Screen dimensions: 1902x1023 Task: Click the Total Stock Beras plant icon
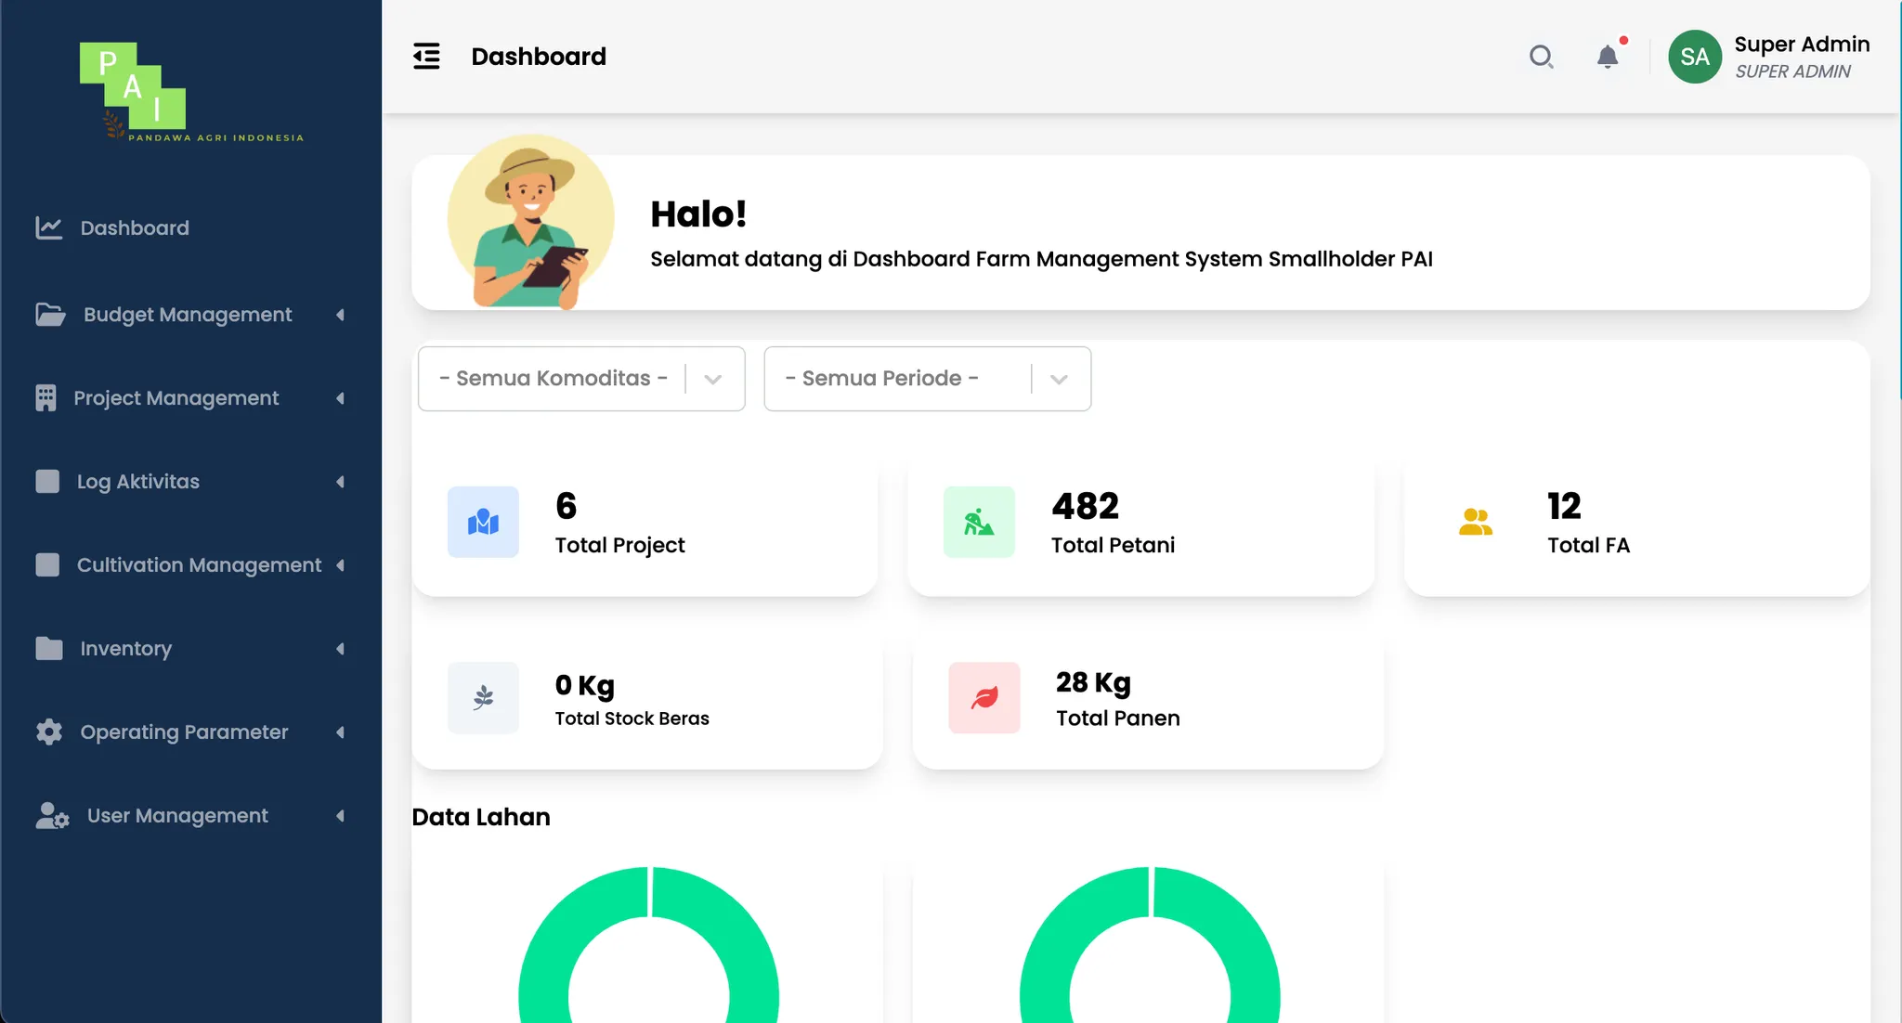point(483,697)
